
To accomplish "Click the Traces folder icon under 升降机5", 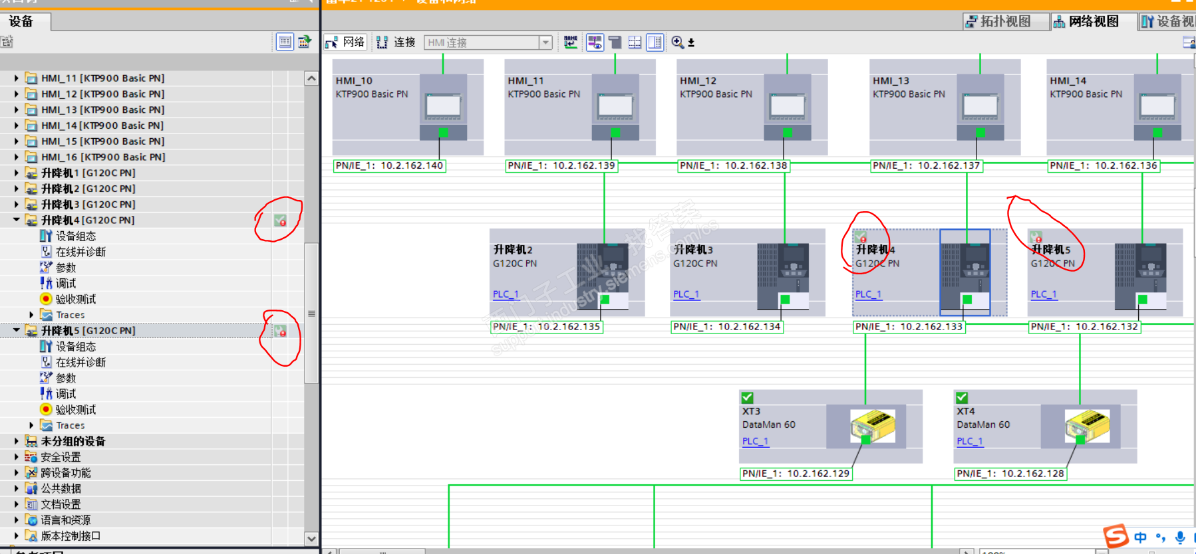I will pos(46,425).
